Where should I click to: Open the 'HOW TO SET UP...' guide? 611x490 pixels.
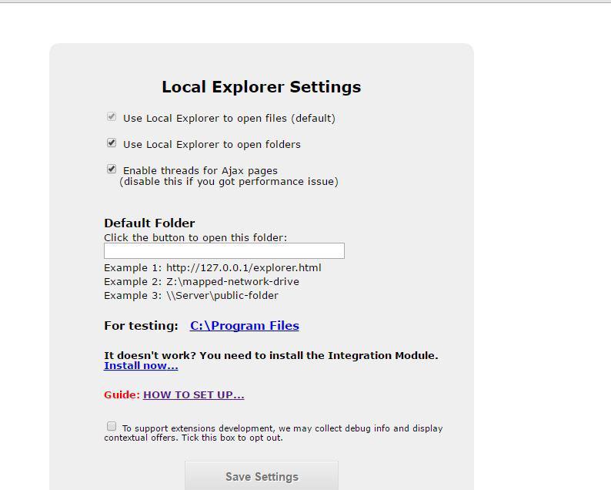[193, 394]
